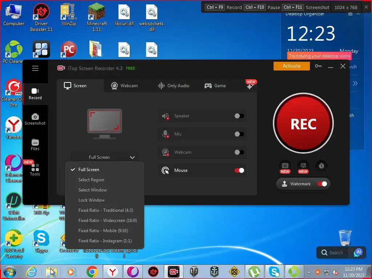Image resolution: width=372 pixels, height=279 pixels.
Task: Click the scheduled recording timer icon
Action: pyautogui.click(x=322, y=166)
